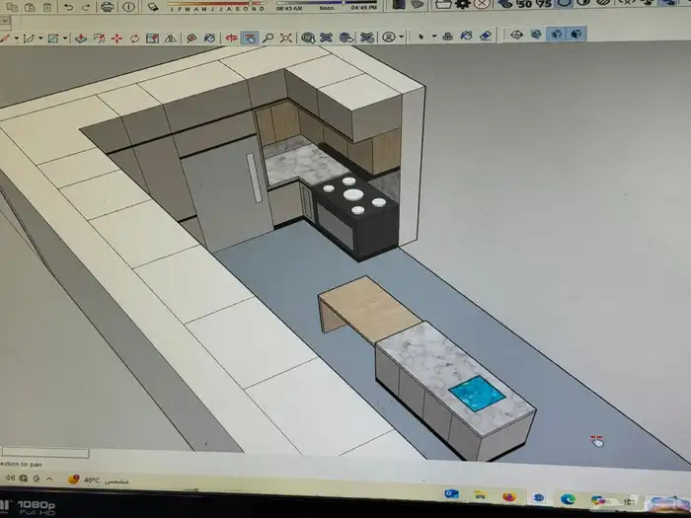Click the measurements input box at bottom left

[x=45, y=452]
